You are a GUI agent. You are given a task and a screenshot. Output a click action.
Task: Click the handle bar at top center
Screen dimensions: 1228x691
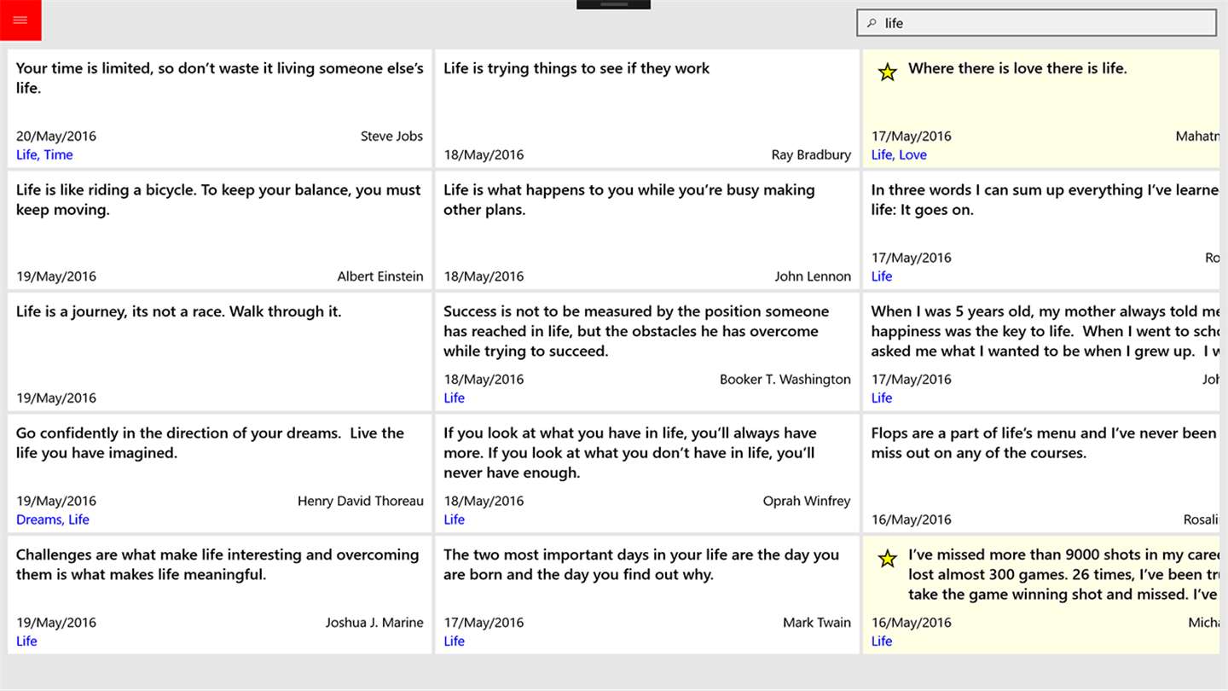[613, 4]
